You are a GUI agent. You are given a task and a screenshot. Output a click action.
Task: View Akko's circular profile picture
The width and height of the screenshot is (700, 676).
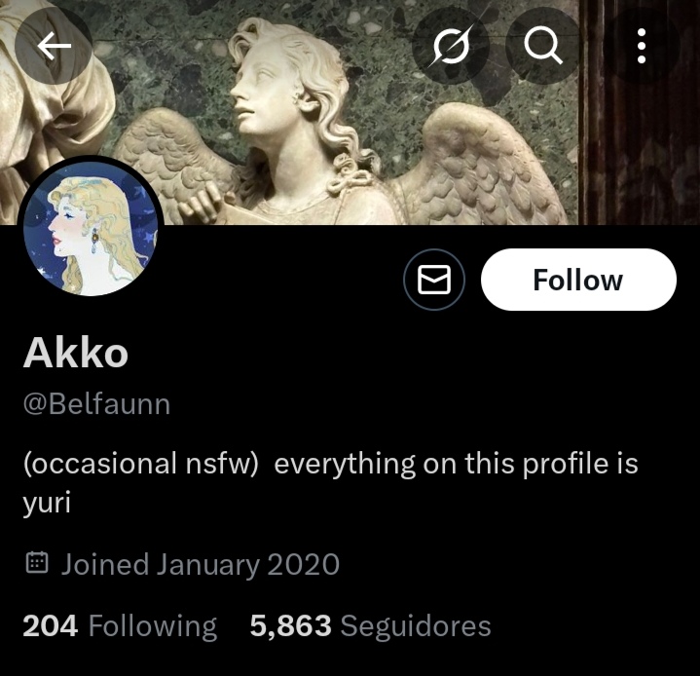(x=91, y=228)
